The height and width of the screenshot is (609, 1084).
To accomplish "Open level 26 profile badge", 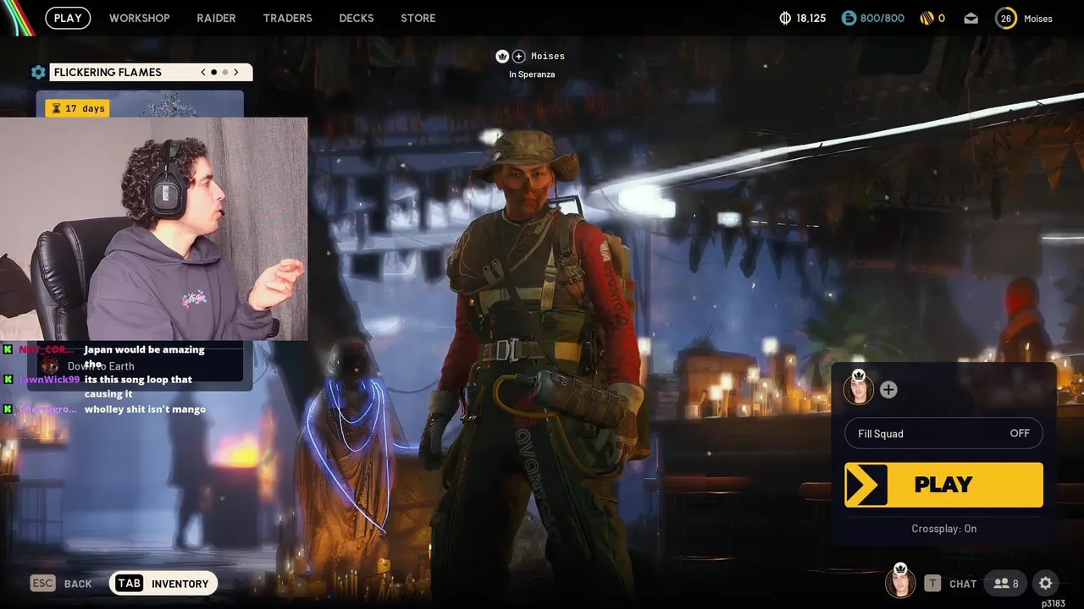I will [x=1006, y=18].
